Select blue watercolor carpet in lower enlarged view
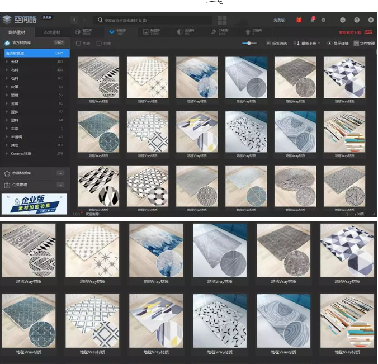The height and width of the screenshot is (364, 378). tap(156, 250)
